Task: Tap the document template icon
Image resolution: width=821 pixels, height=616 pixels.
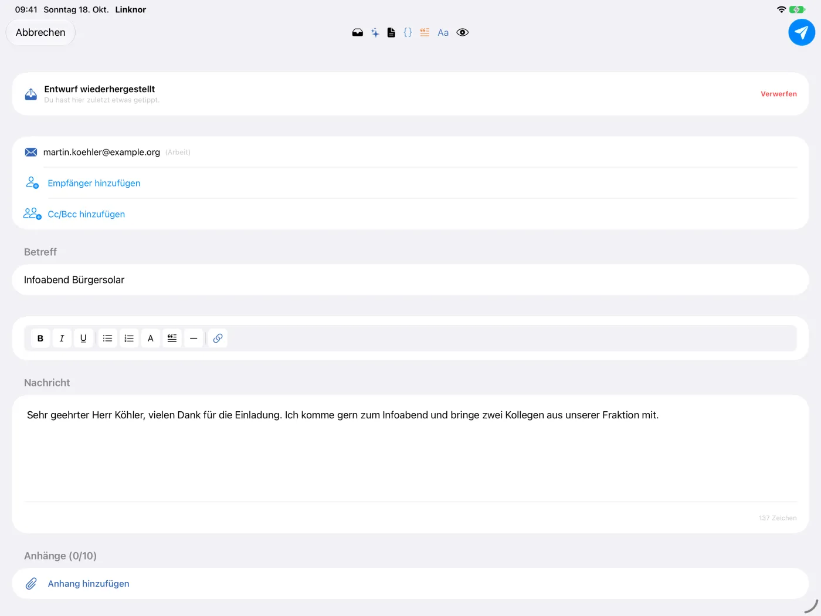Action: [391, 33]
